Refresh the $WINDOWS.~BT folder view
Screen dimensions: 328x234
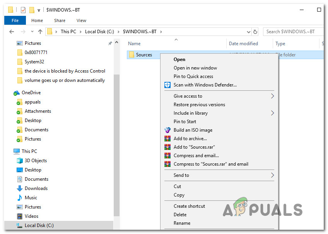(x=255, y=32)
